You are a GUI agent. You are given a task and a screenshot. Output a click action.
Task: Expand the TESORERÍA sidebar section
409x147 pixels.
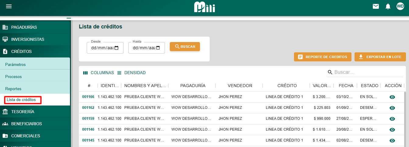pyautogui.click(x=23, y=112)
